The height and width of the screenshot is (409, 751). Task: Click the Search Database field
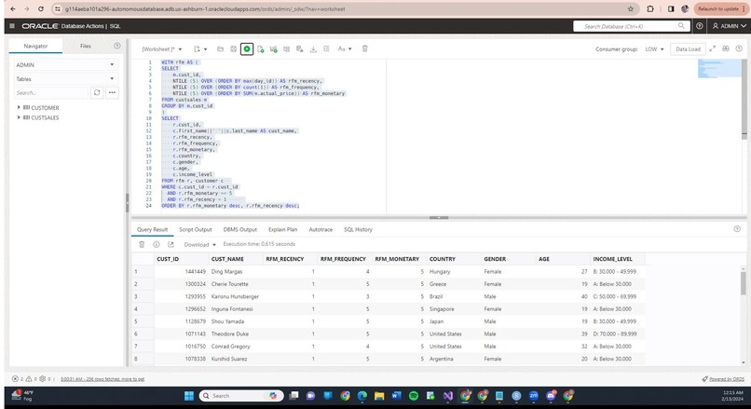click(x=631, y=26)
